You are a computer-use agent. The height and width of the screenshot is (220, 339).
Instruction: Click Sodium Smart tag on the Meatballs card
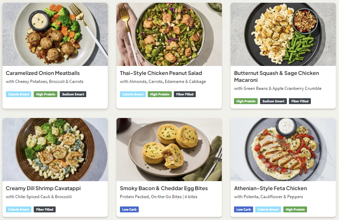(x=73, y=94)
